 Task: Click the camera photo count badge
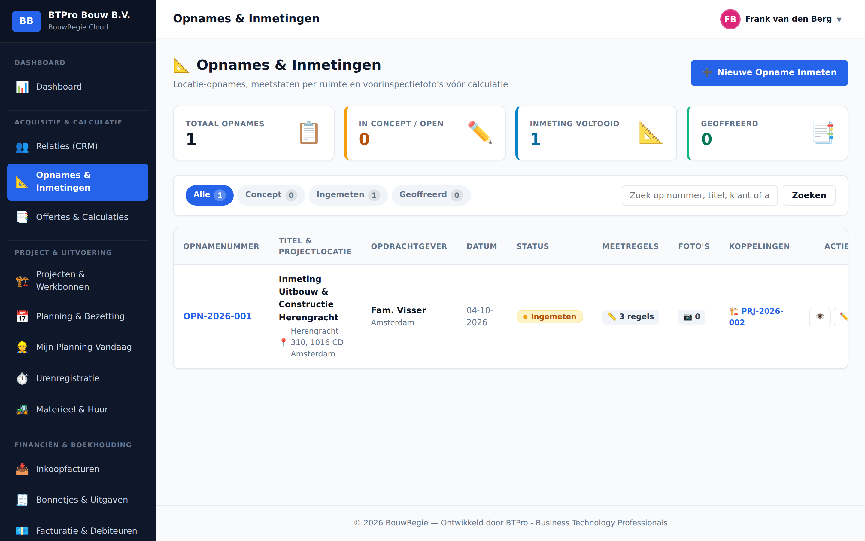tap(691, 317)
